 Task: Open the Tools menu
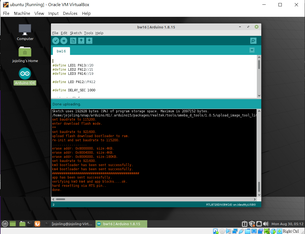[89, 33]
